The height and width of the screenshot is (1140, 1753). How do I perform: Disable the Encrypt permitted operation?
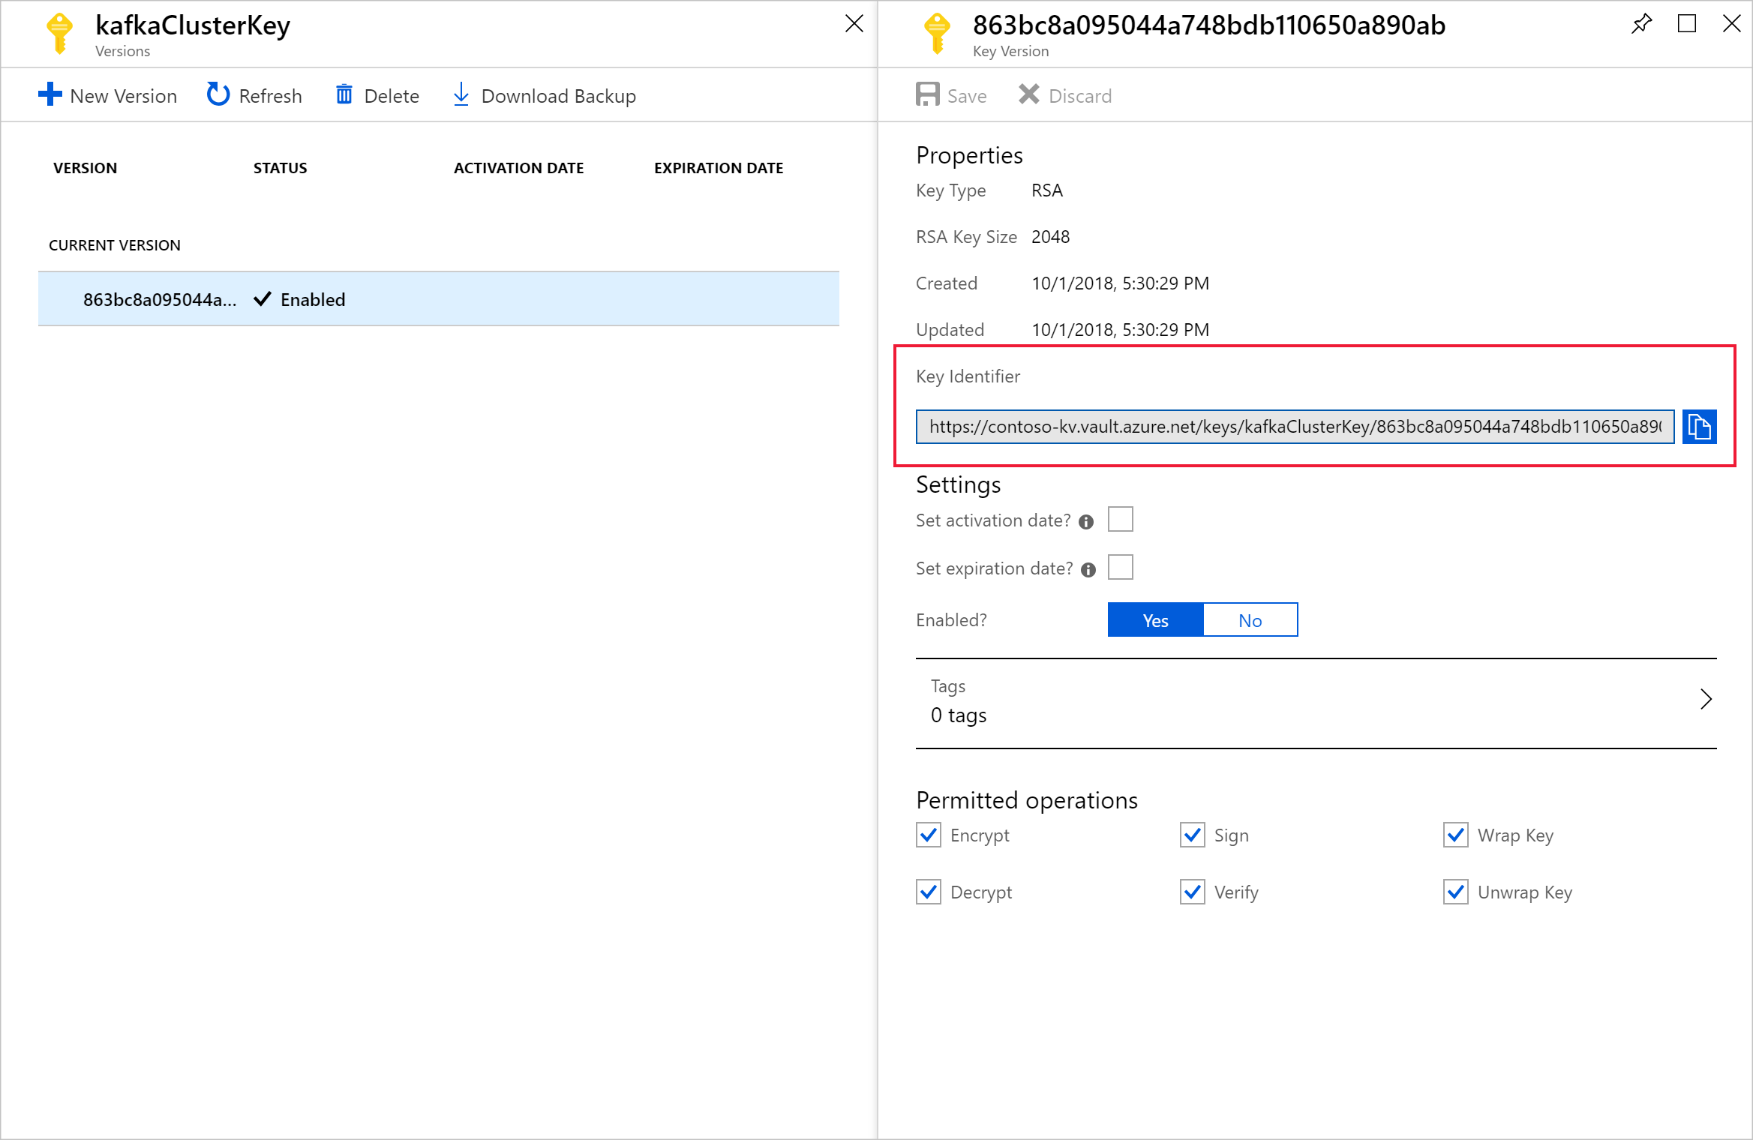[x=928, y=835]
